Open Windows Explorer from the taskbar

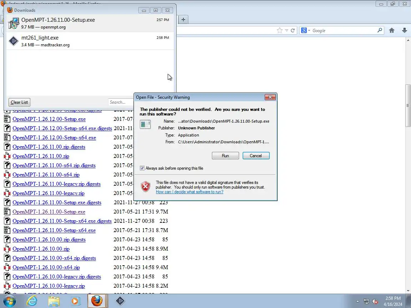[x=54, y=301]
